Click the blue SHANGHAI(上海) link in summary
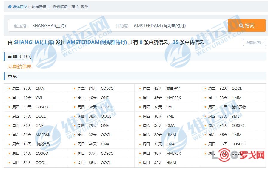 (34, 42)
